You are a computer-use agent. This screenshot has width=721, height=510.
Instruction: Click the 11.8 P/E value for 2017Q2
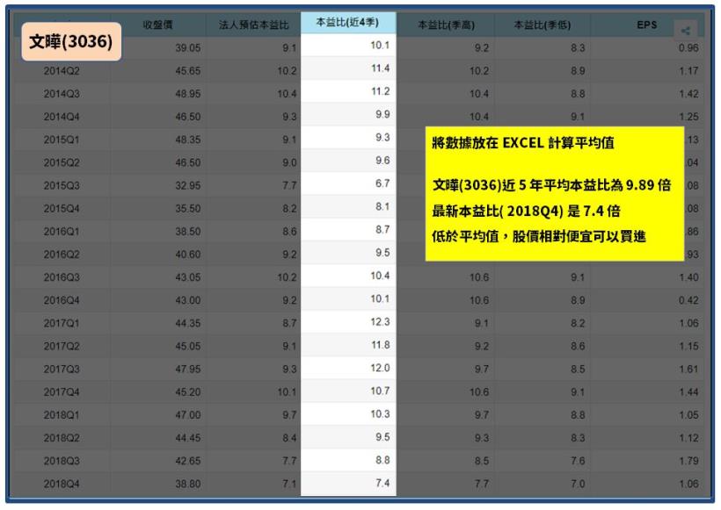click(x=380, y=345)
